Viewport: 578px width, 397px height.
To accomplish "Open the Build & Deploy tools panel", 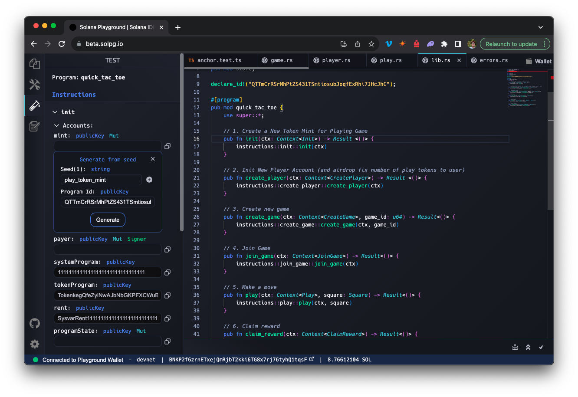I will [x=35, y=84].
